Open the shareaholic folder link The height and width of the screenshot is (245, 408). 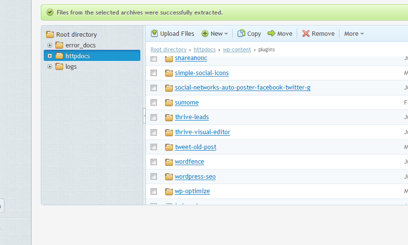click(x=191, y=59)
